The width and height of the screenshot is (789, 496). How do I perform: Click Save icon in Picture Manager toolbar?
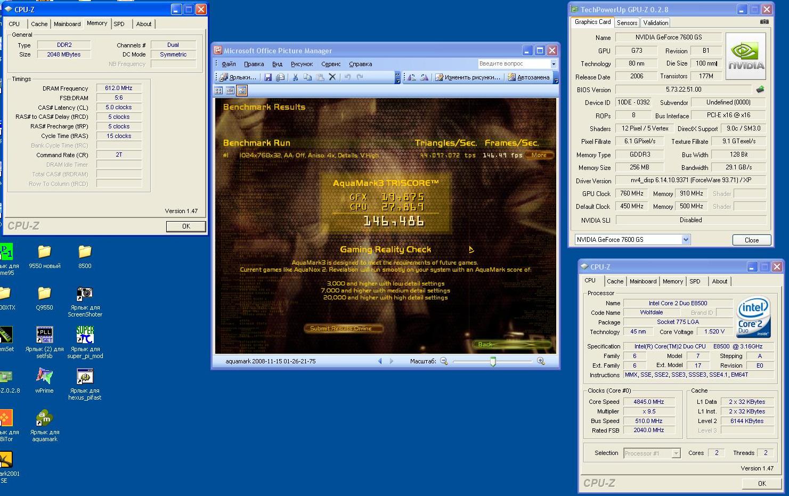(268, 77)
